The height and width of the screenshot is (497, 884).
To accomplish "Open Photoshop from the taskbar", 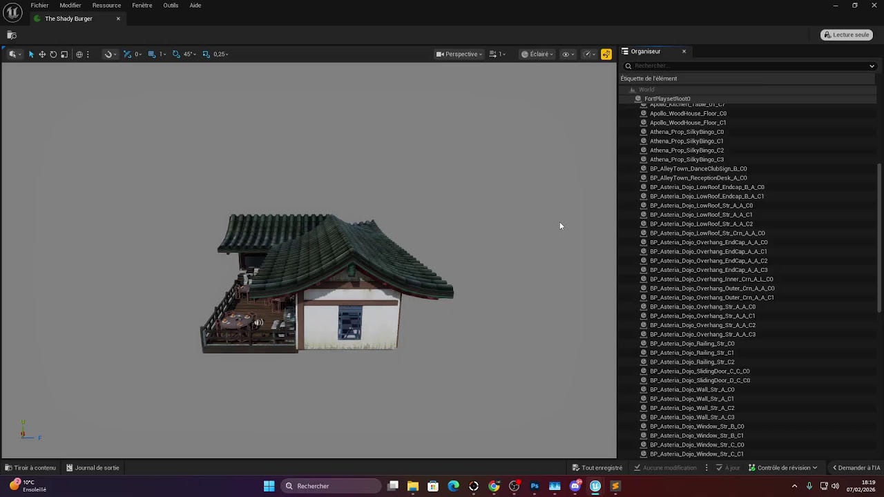I will (x=535, y=486).
